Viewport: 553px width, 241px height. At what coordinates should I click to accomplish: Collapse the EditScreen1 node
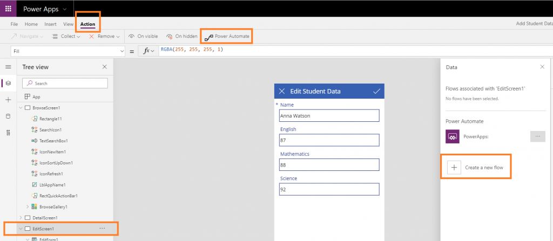(21, 229)
